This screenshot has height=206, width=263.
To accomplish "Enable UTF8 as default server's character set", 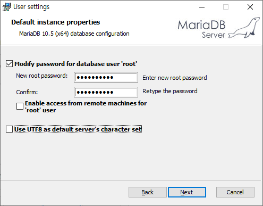I will (x=9, y=129).
